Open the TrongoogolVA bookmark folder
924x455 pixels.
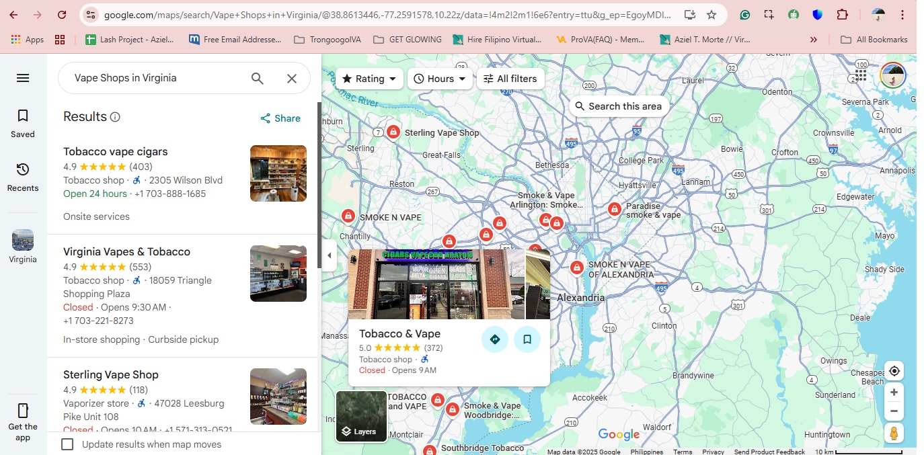coord(328,40)
